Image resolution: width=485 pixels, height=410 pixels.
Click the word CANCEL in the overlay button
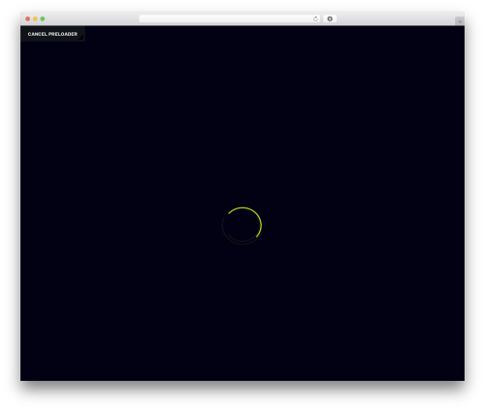pyautogui.click(x=37, y=34)
